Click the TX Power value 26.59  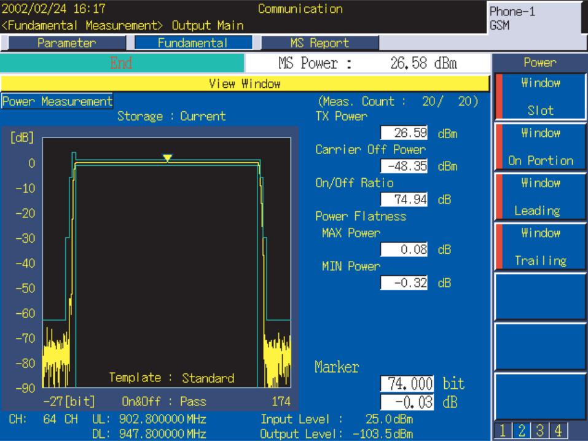coord(404,133)
